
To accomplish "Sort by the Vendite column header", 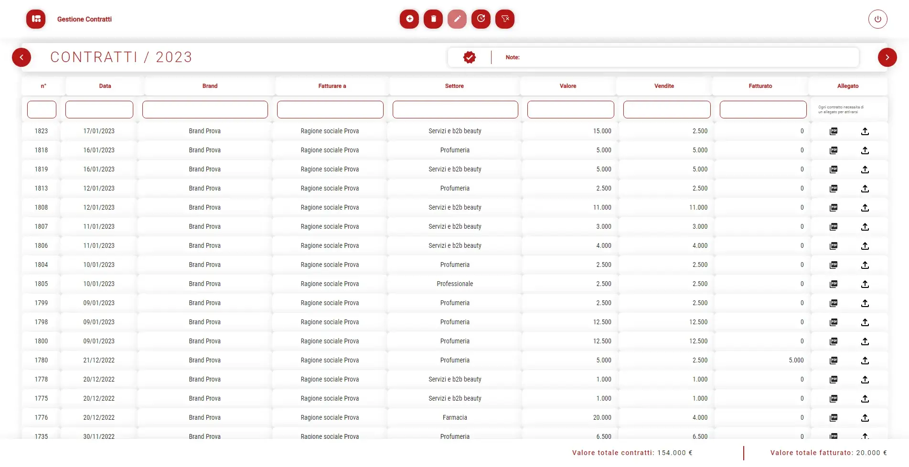I will pyautogui.click(x=664, y=86).
